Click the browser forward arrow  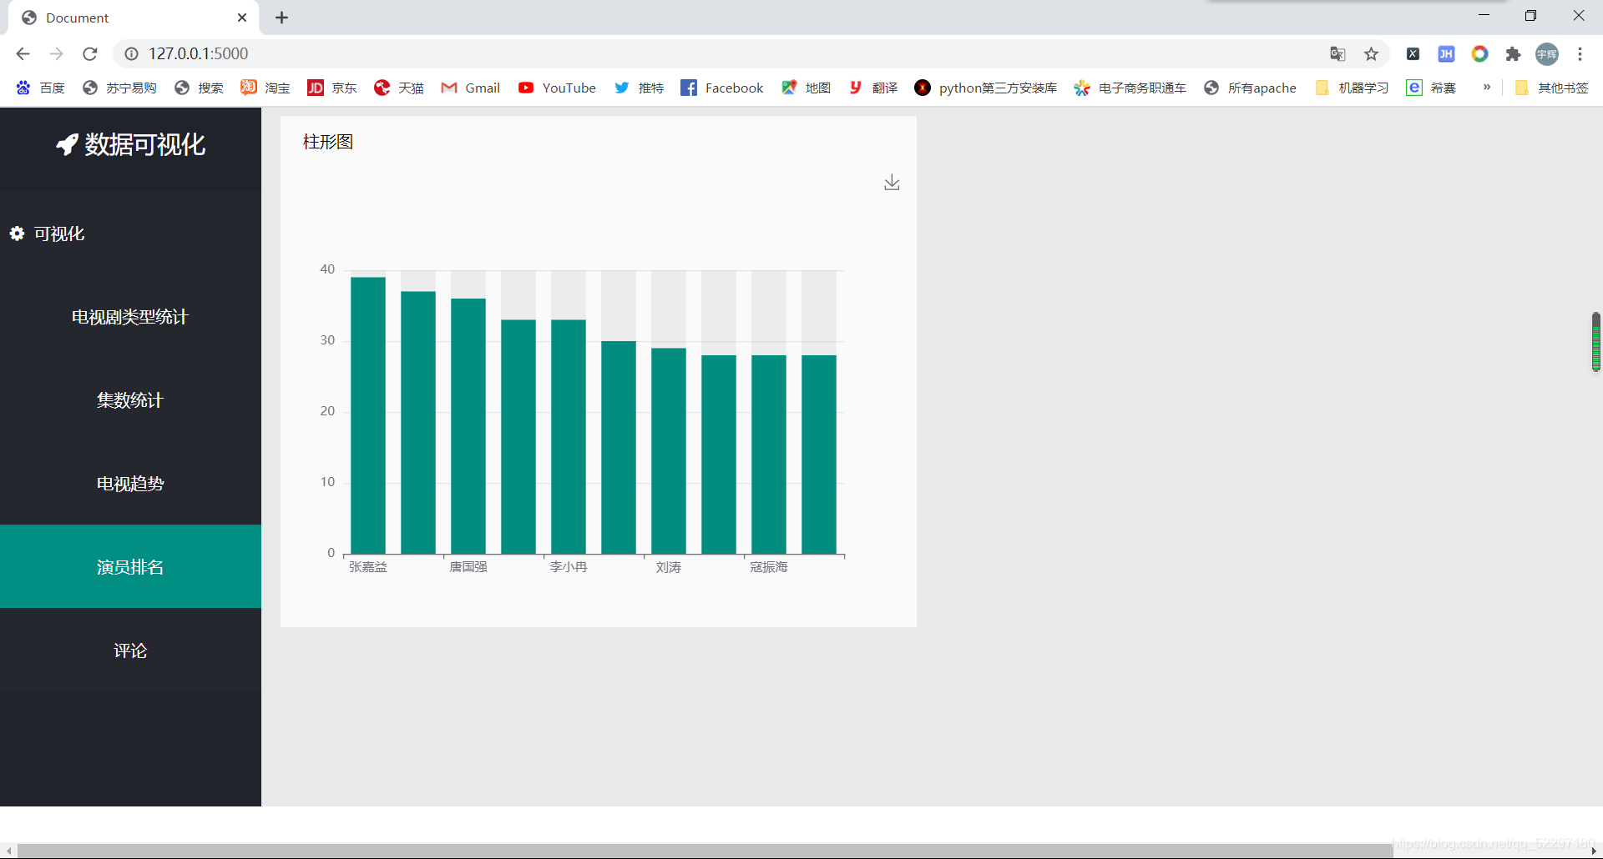click(56, 53)
